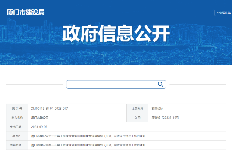Select index number XM00116-58-01-2023-017
The width and height of the screenshot is (232, 156).
click(49, 109)
